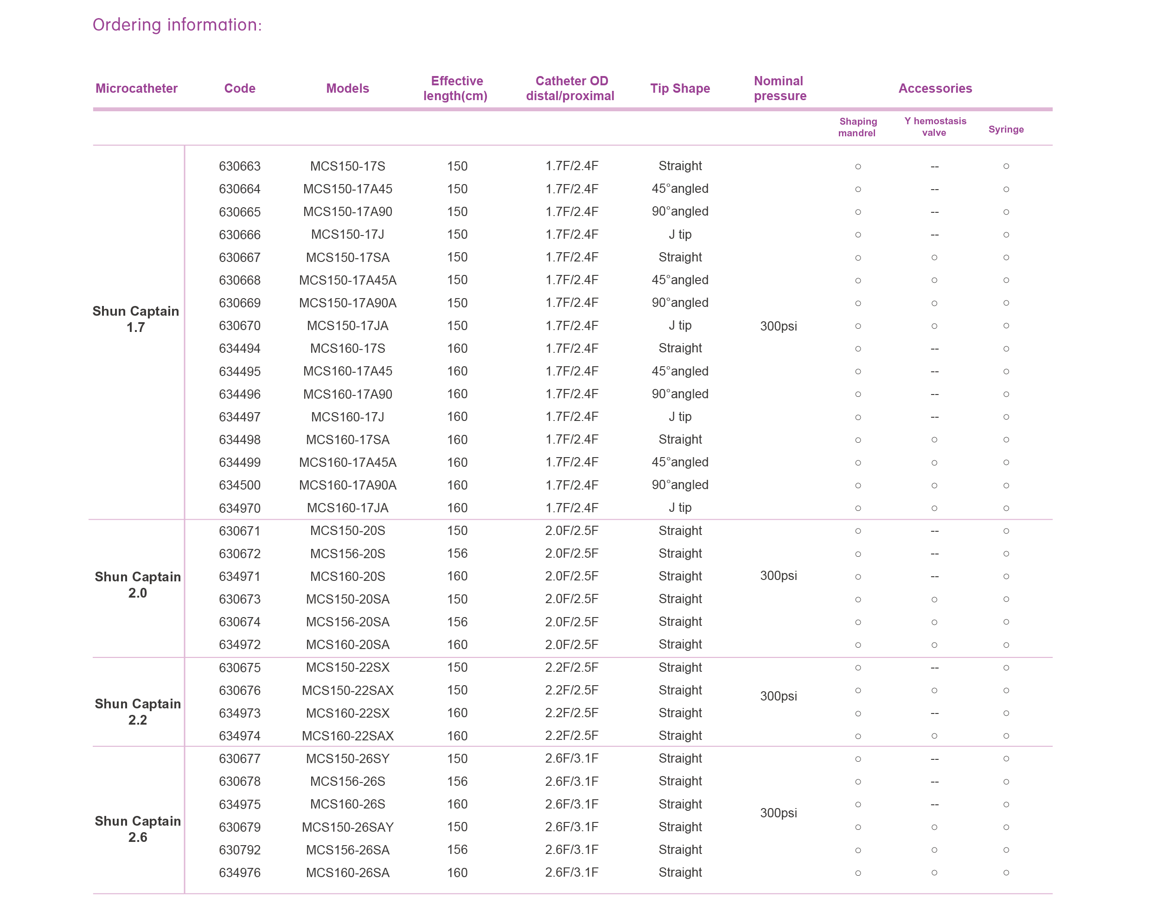Viewport: 1150px width, 917px height.
Task: Click the Code column header
Action: point(239,89)
